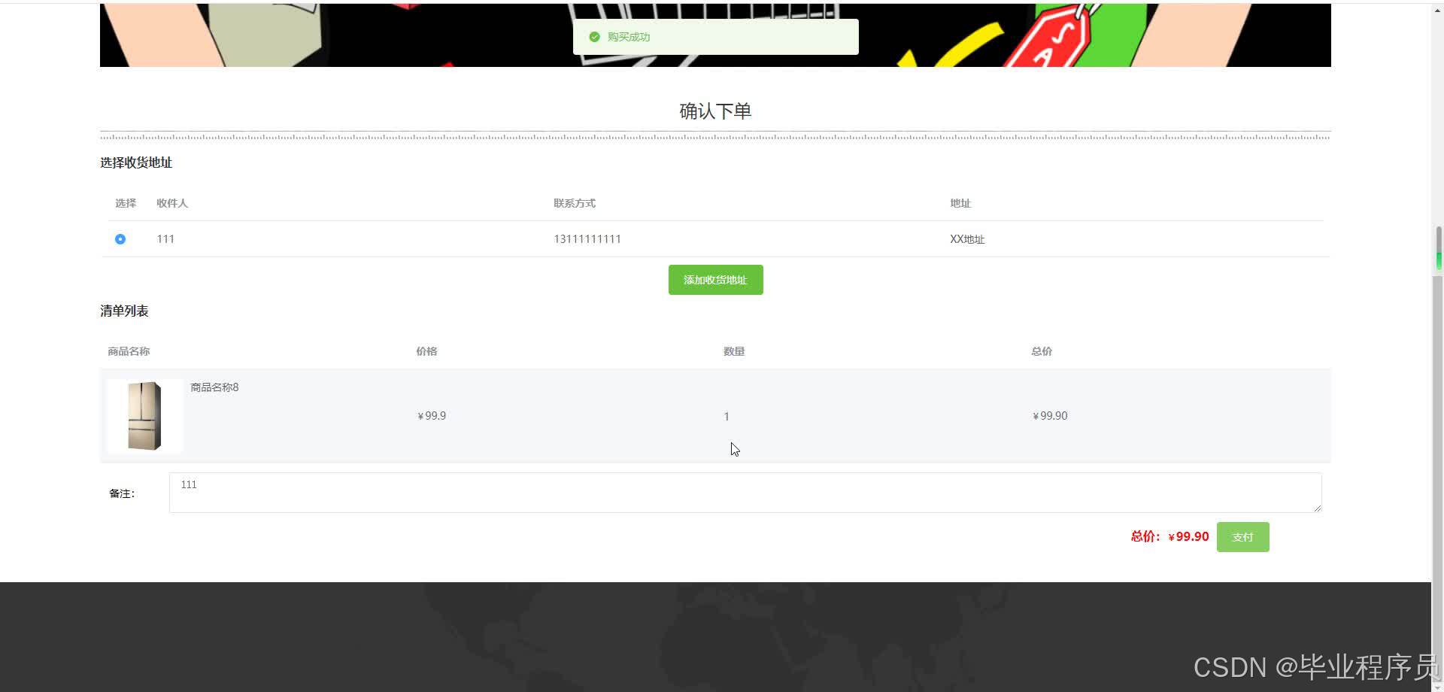Click the textarea resize handle in remarks field
Viewport: 1444px width, 692px height.
pyautogui.click(x=1317, y=508)
